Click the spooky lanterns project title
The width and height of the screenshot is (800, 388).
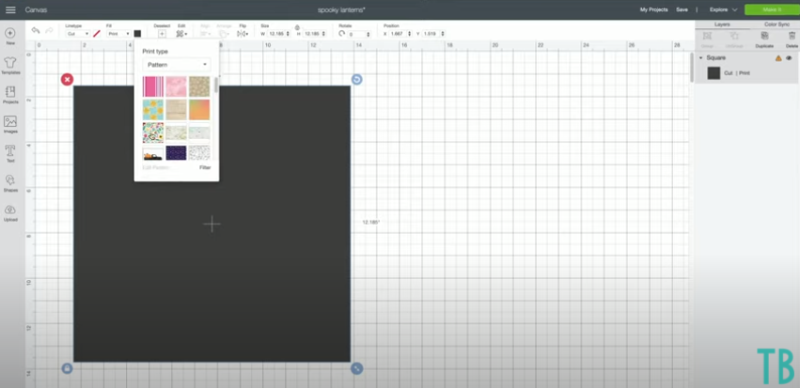pos(341,9)
